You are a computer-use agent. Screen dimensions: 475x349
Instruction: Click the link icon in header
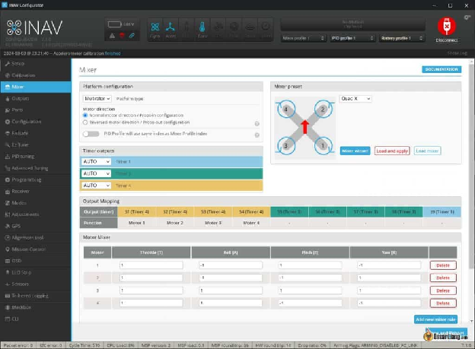pyautogui.click(x=132, y=36)
